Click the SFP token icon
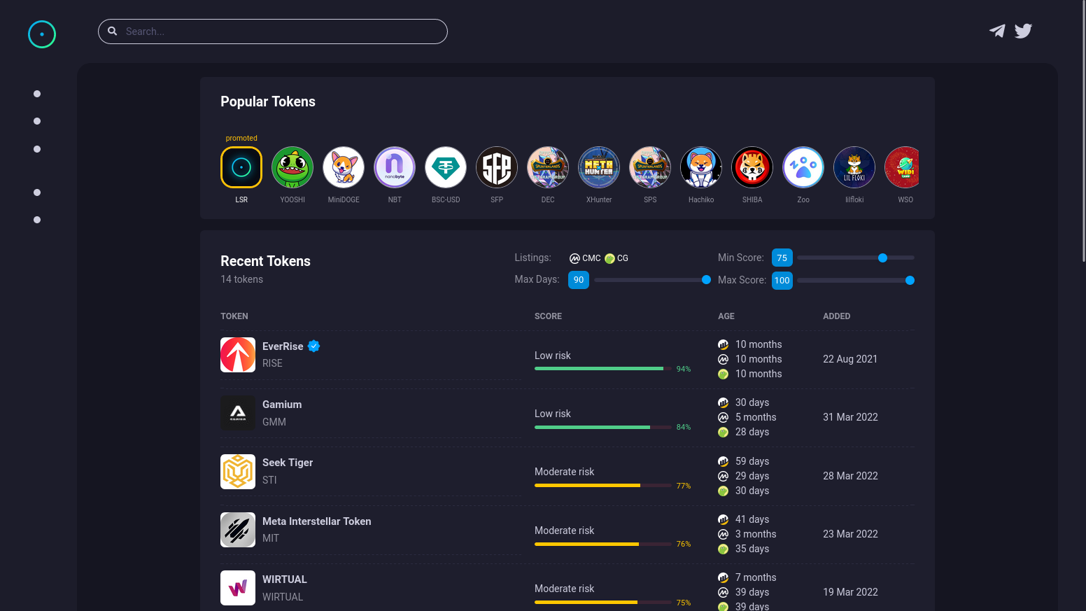1086x611 pixels. point(497,167)
